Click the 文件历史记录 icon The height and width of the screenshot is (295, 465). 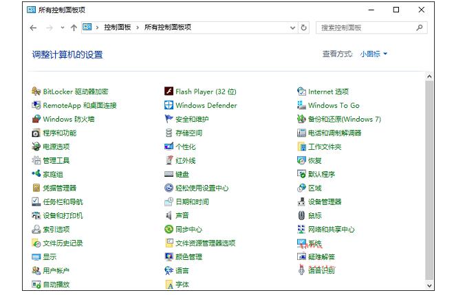[x=36, y=243]
